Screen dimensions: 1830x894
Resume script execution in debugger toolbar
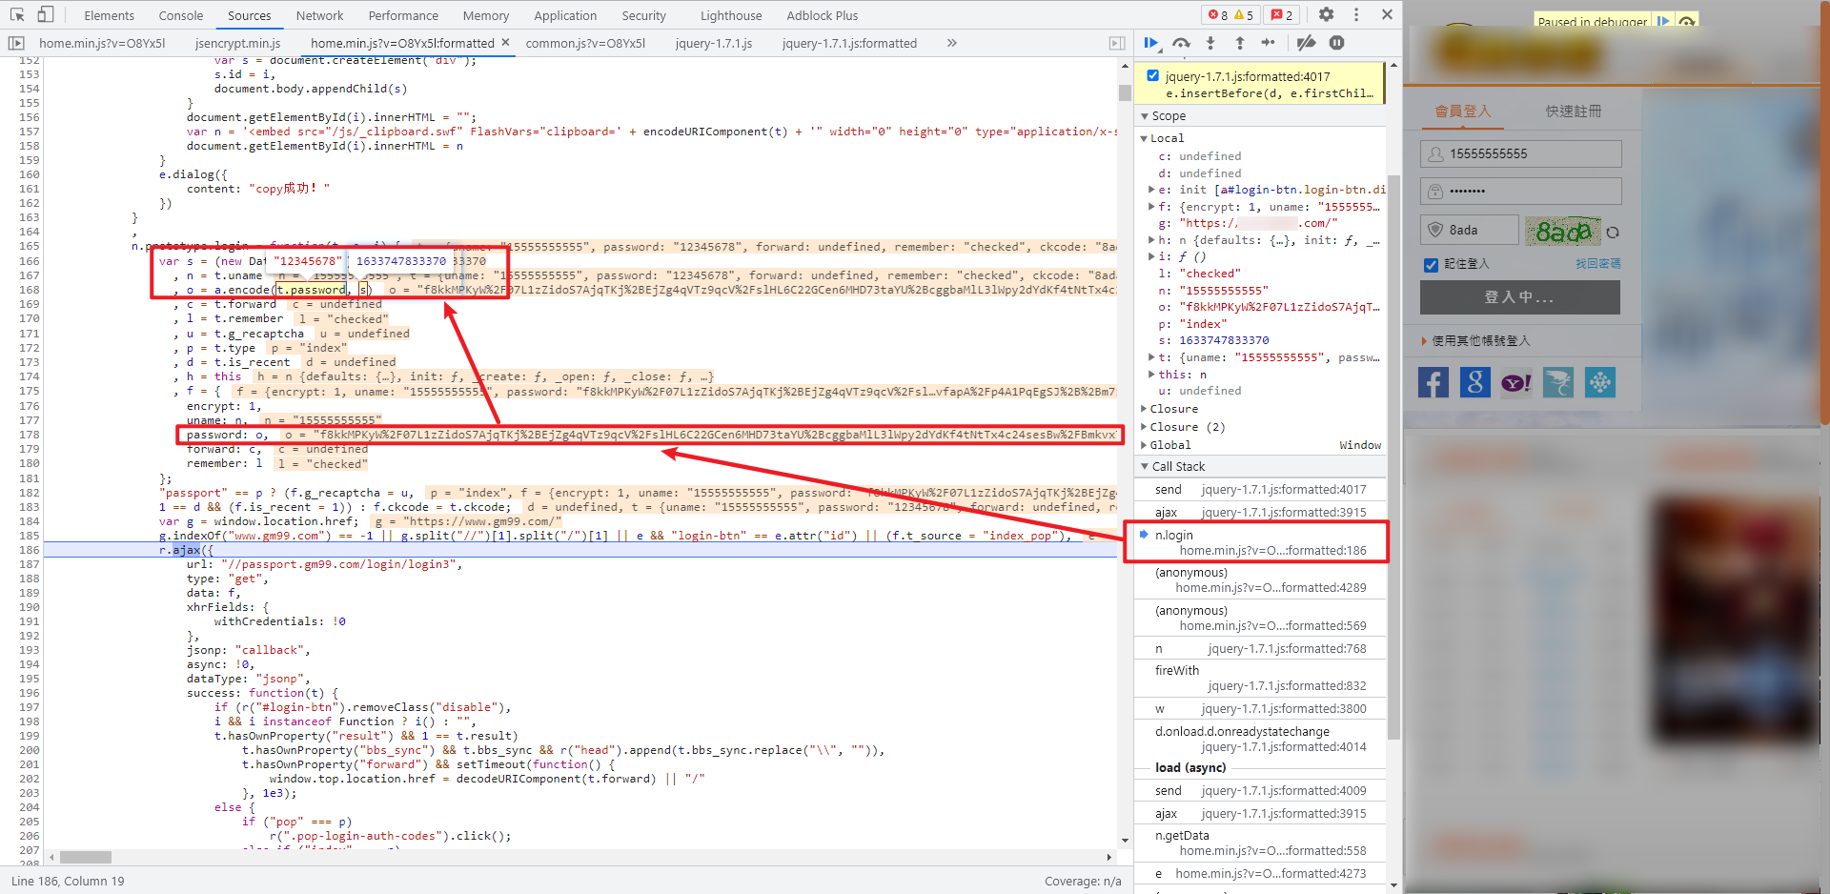[1151, 43]
